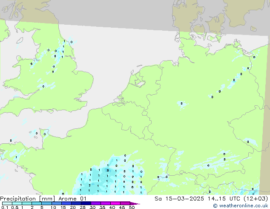Select the 2–5 mm legend color swatch
The width and height of the screenshot is (270, 209).
(x=37, y=203)
